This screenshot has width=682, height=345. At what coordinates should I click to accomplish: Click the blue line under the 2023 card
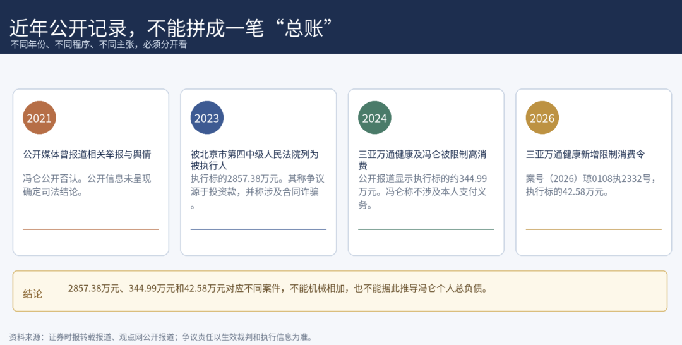click(258, 229)
